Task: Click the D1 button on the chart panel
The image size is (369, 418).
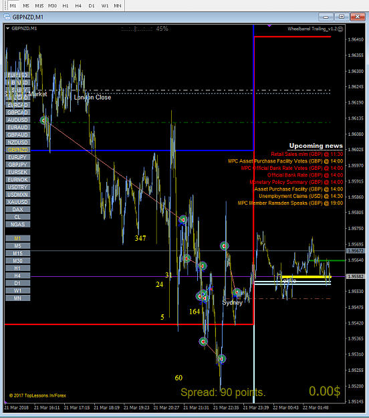Action: (x=17, y=284)
